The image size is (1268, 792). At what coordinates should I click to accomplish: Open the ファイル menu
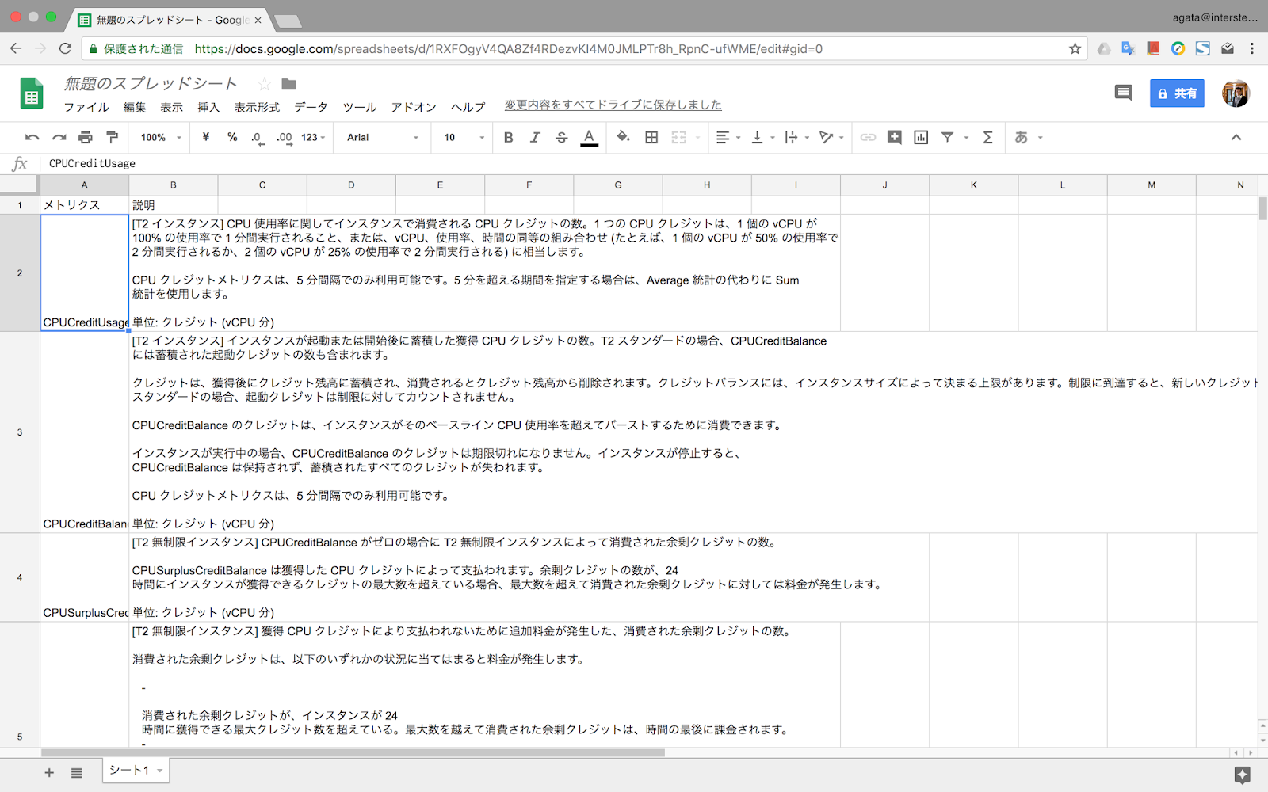(86, 107)
